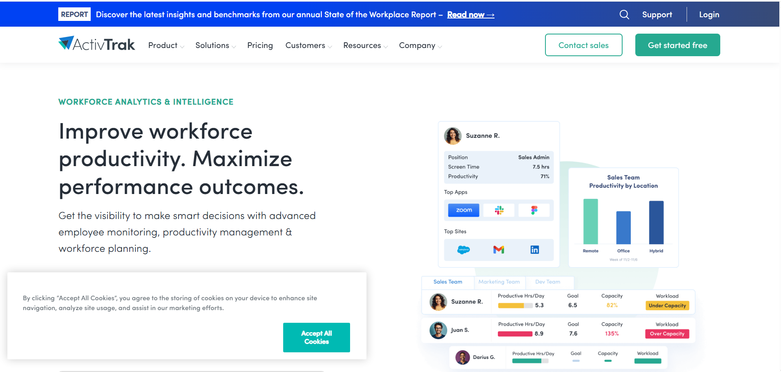Click Darius G. avatar photo
This screenshot has height=372, width=781.
[x=463, y=357]
